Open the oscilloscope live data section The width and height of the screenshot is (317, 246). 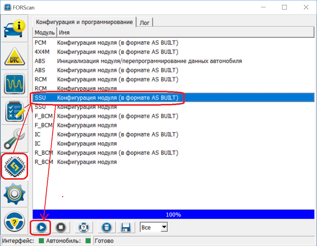(14, 84)
